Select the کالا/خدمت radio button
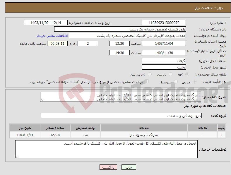 [x=150, y=74]
